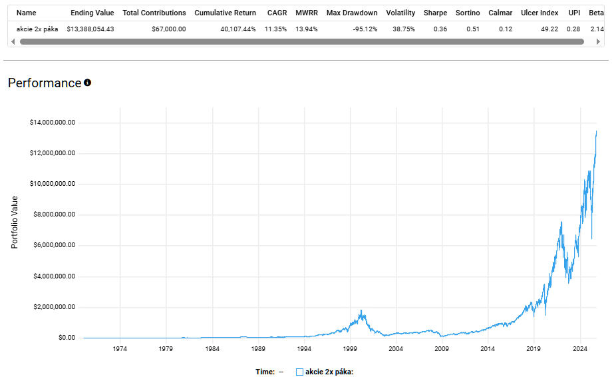Image resolution: width=616 pixels, height=377 pixels.
Task: Click the table's right scroll arrow
Action: click(599, 41)
